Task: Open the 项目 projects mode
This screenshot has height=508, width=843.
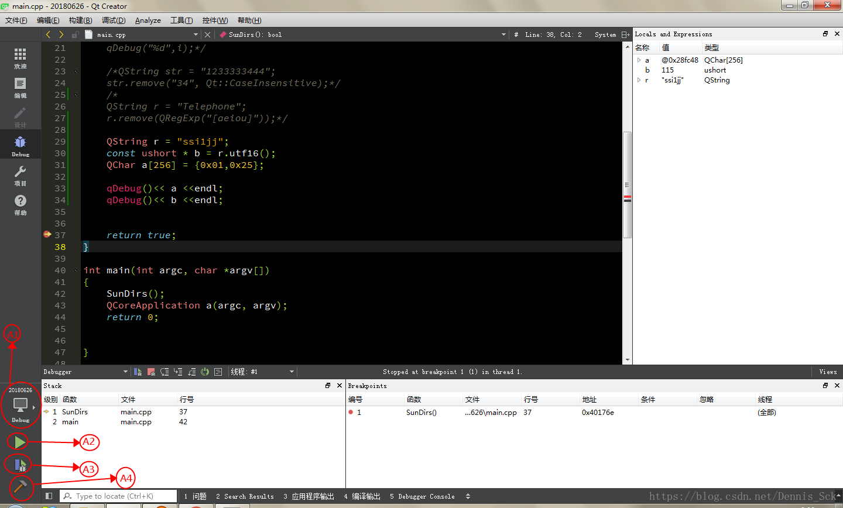Action: (20, 176)
